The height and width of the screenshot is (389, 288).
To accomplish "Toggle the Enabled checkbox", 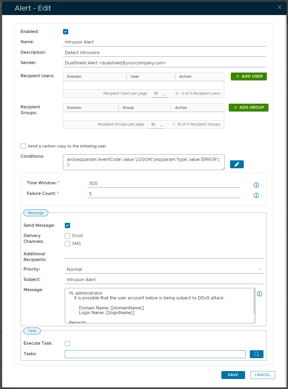I will coord(66,32).
